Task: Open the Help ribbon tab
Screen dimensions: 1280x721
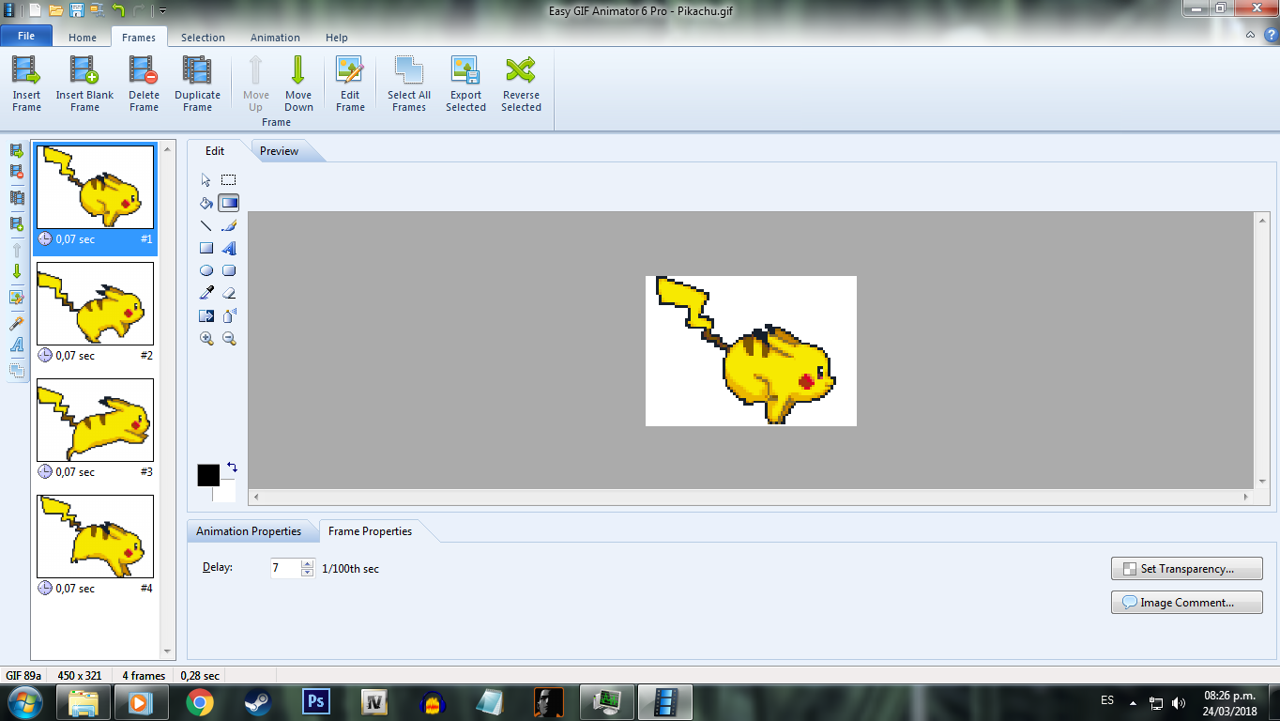Action: (337, 38)
